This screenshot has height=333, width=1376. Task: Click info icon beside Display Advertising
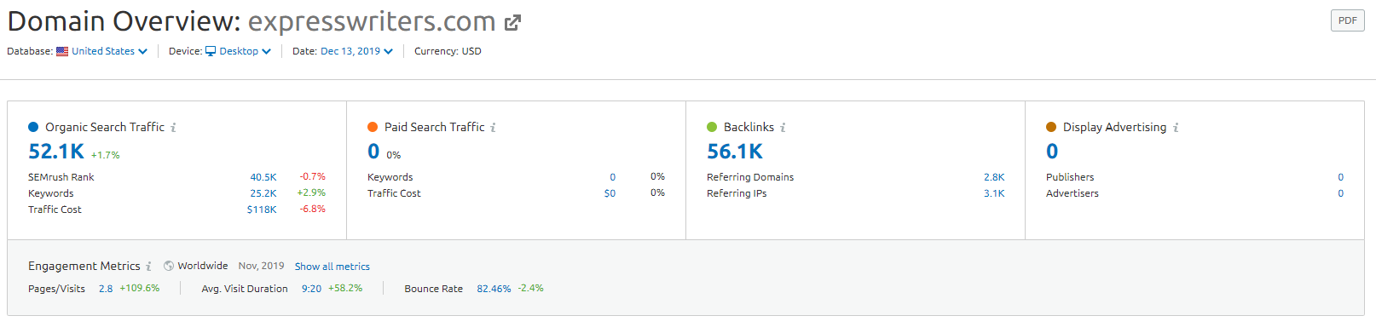pos(1176,128)
